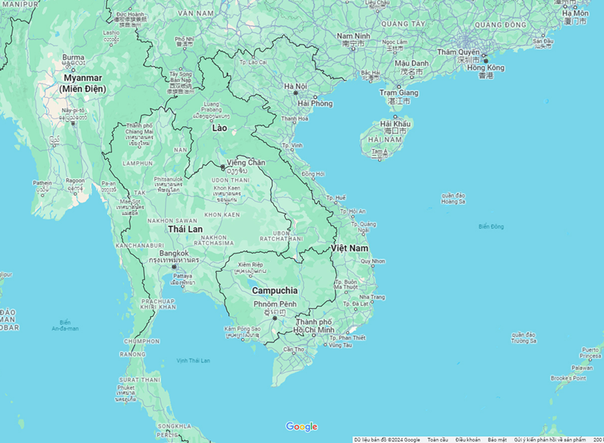
Task: Click the Campuchia country label
Action: point(274,291)
